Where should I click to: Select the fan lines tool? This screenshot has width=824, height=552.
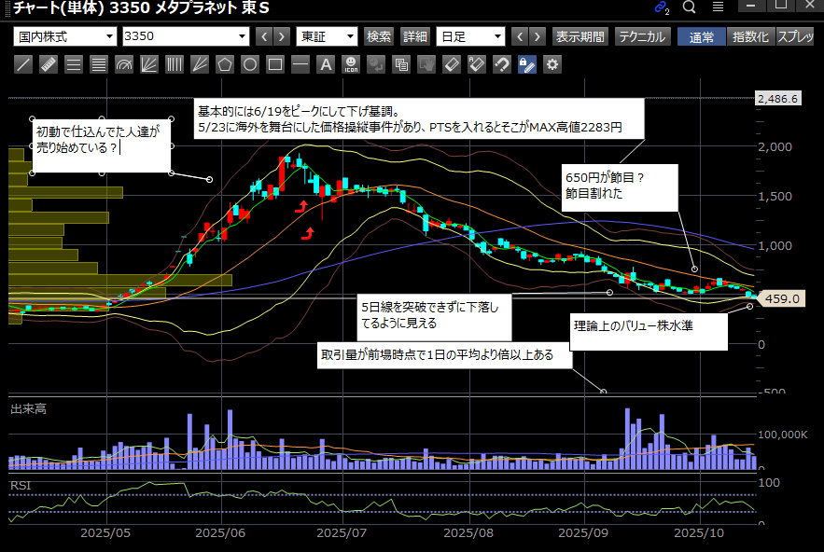(149, 64)
